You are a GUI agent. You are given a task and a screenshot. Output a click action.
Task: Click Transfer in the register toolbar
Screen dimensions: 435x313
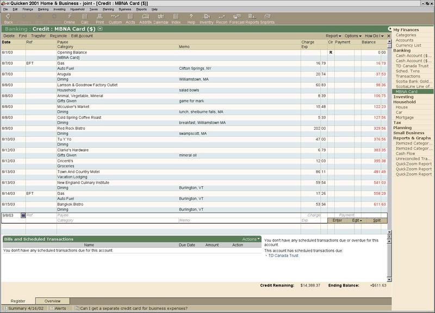[38, 36]
